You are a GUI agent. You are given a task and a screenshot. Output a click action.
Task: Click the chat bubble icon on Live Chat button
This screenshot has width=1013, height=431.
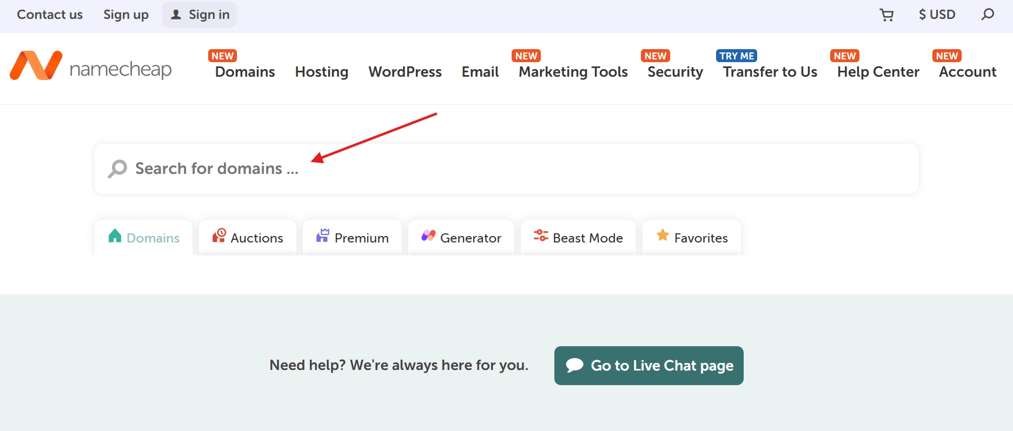[x=574, y=366]
